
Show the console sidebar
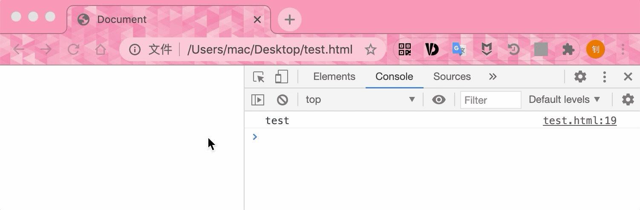click(x=258, y=100)
